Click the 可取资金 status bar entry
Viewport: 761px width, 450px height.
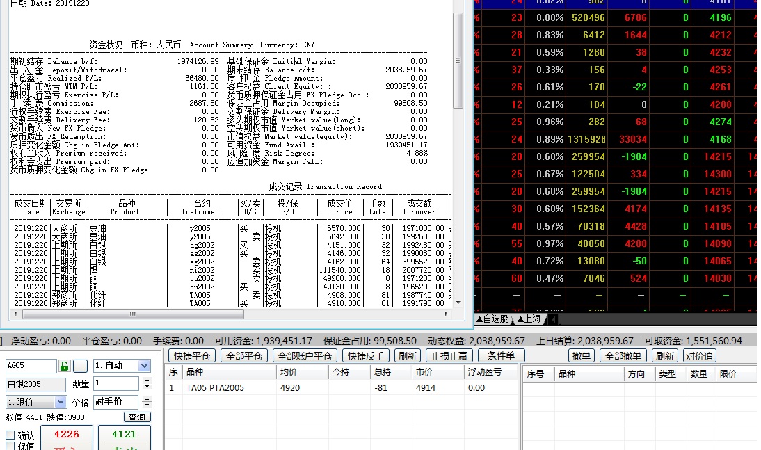[693, 341]
